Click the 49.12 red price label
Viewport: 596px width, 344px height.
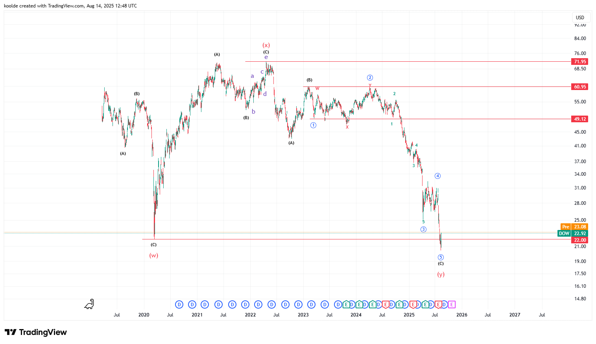pos(579,119)
